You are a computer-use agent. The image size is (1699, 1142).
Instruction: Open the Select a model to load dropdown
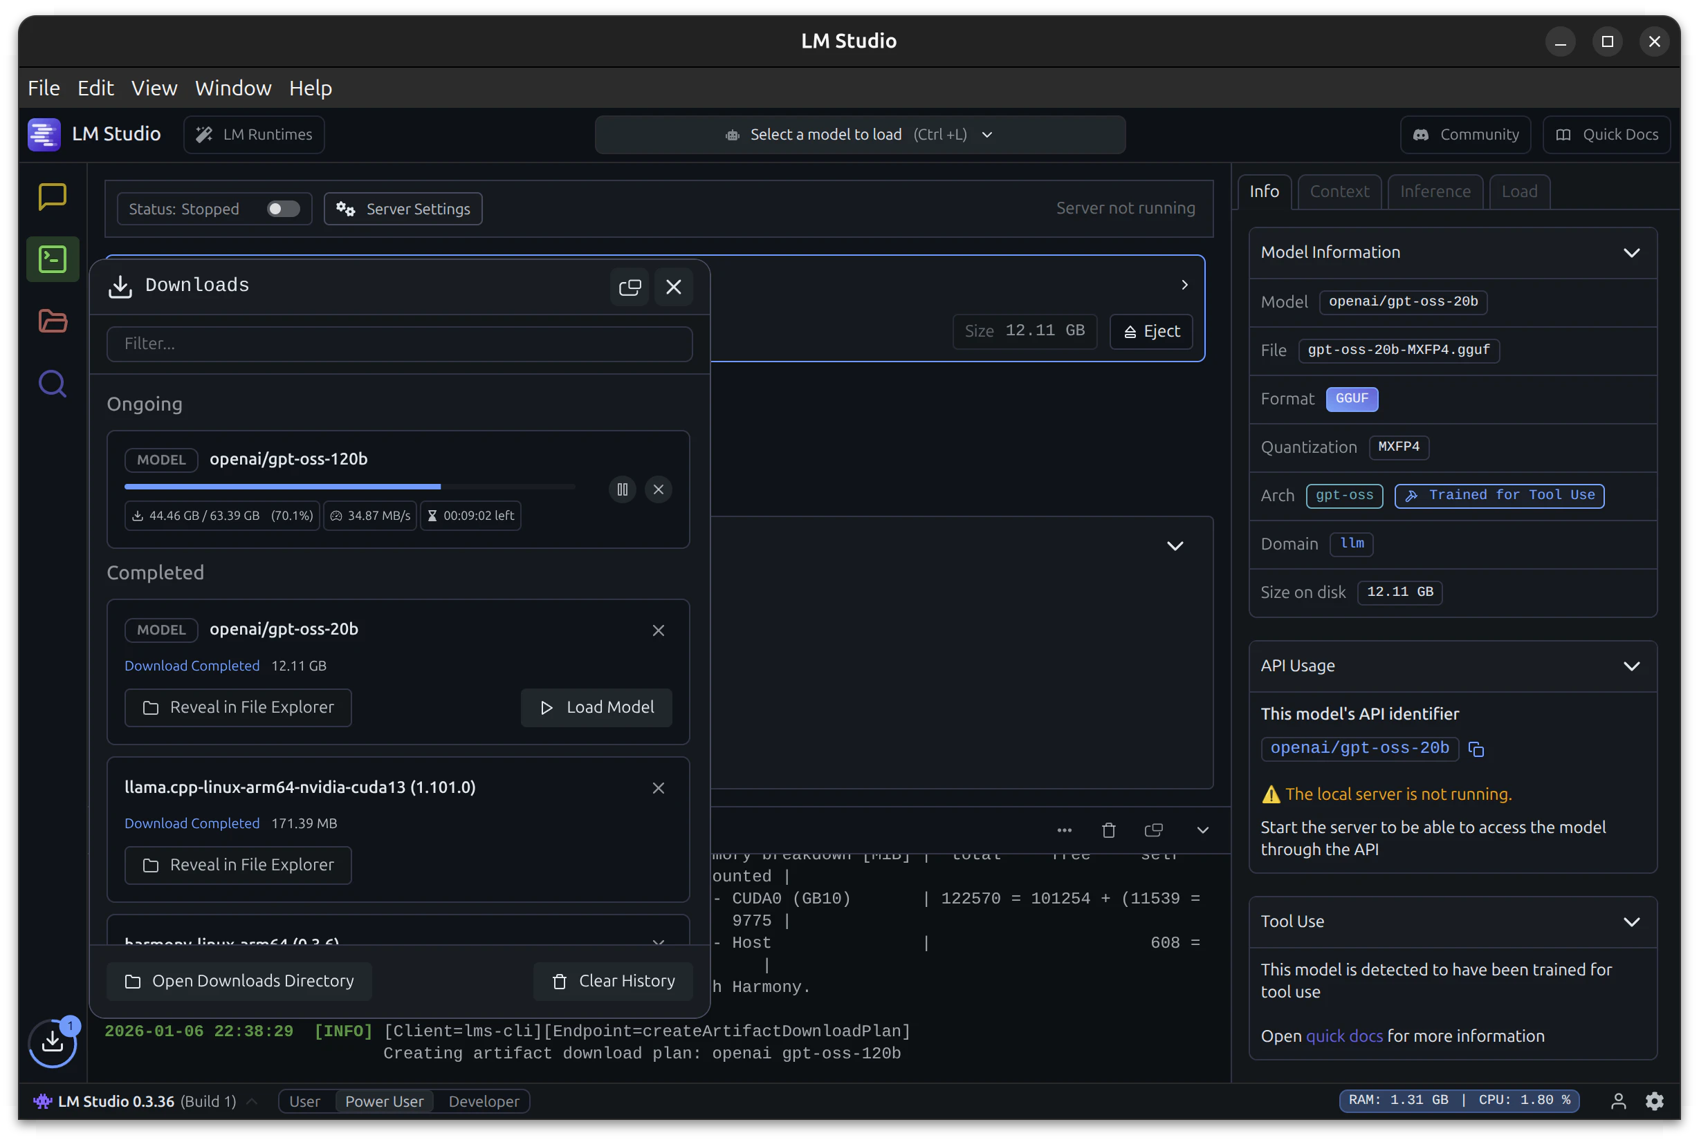pyautogui.click(x=860, y=135)
